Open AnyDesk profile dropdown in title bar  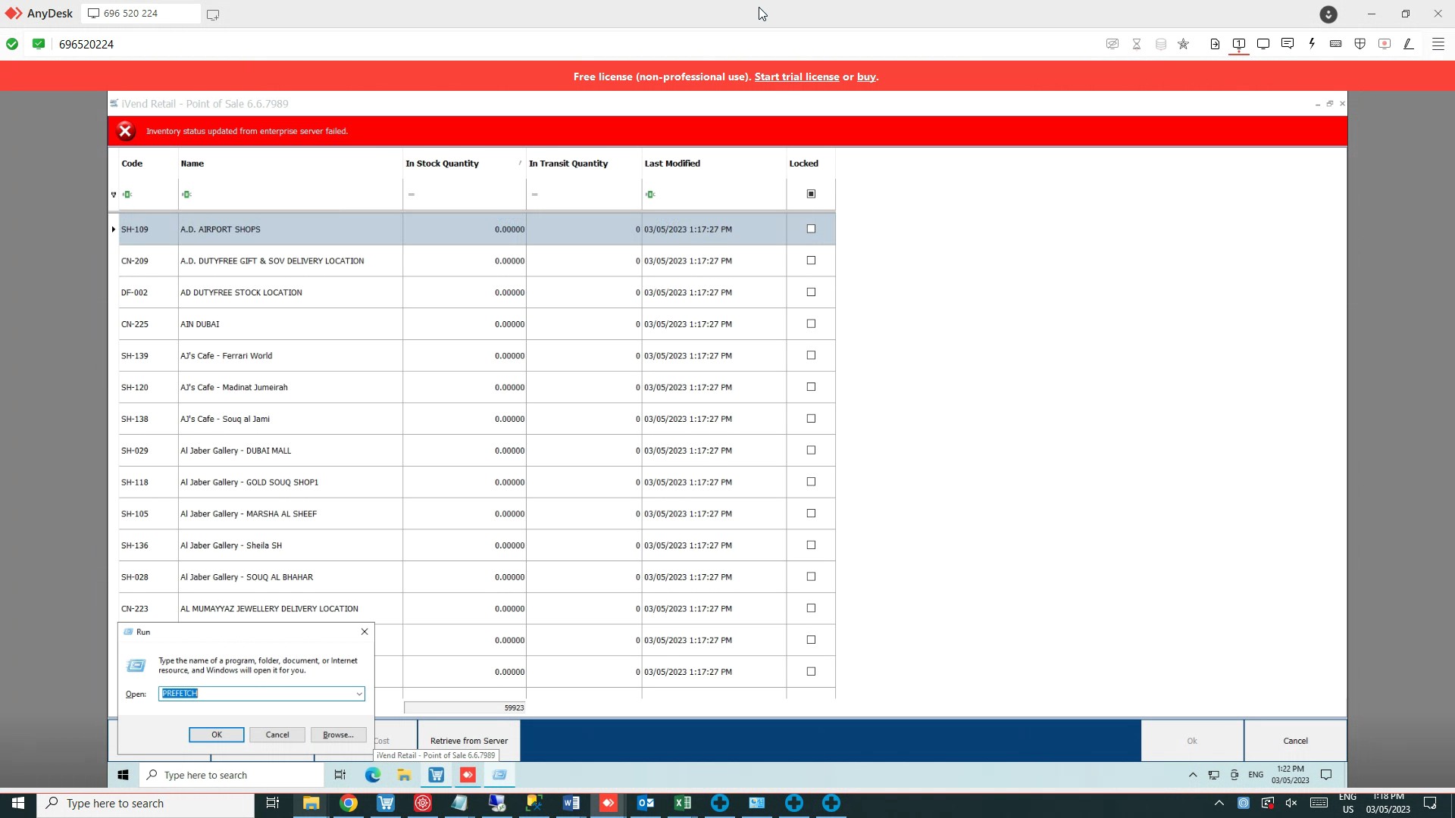point(1328,14)
